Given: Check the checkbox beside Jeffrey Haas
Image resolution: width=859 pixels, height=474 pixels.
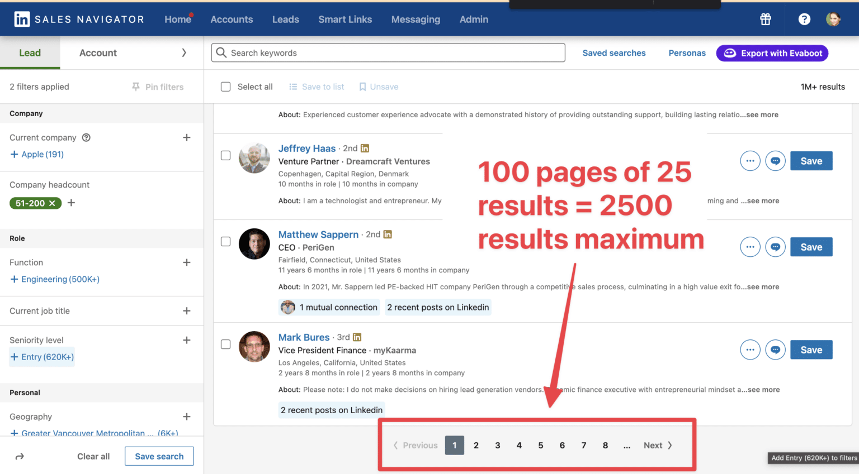Looking at the screenshot, I should pos(225,155).
